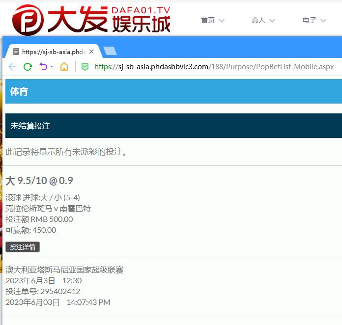The image size is (342, 325).
Task: Go to the browser home page icon
Action: pyautogui.click(x=64, y=67)
